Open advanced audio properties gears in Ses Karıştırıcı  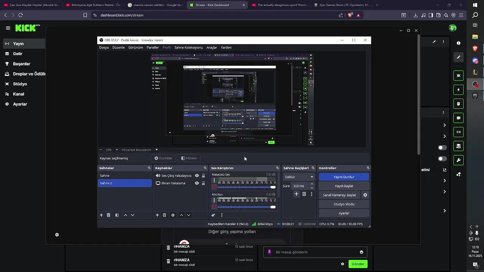213,215
